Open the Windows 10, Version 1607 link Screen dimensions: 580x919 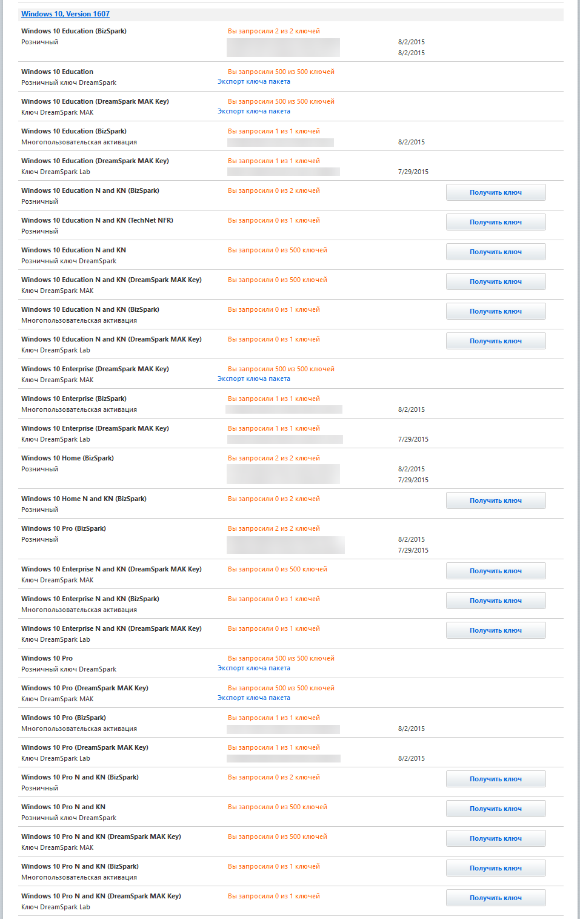[65, 14]
